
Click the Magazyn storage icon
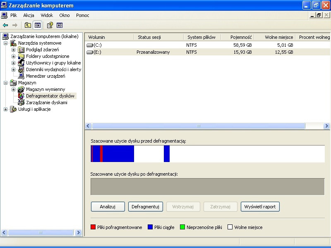13,83
